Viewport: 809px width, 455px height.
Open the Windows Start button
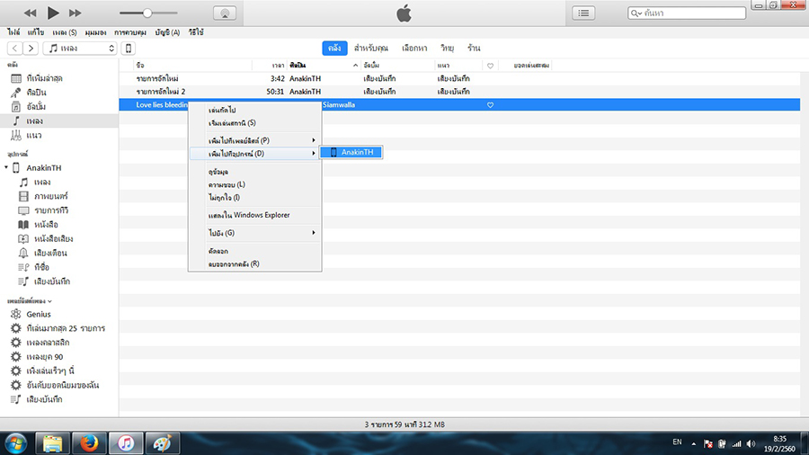[15, 443]
